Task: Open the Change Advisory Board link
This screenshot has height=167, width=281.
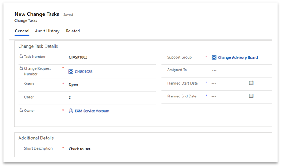Action: click(x=238, y=57)
